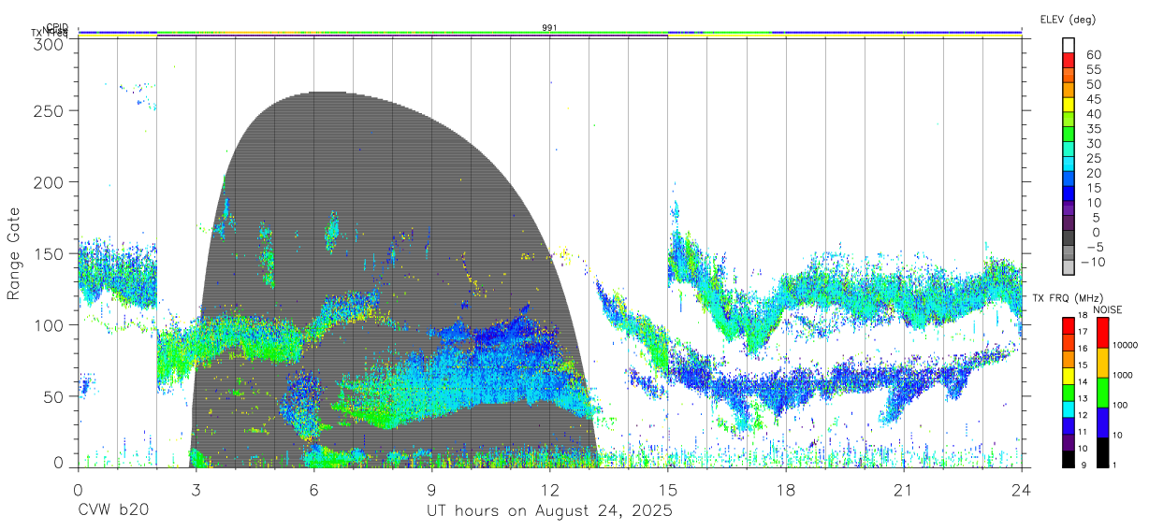Screen dimensions: 1149x530
Task: Click the 'Range Gate' y-axis label
Action: pos(14,253)
